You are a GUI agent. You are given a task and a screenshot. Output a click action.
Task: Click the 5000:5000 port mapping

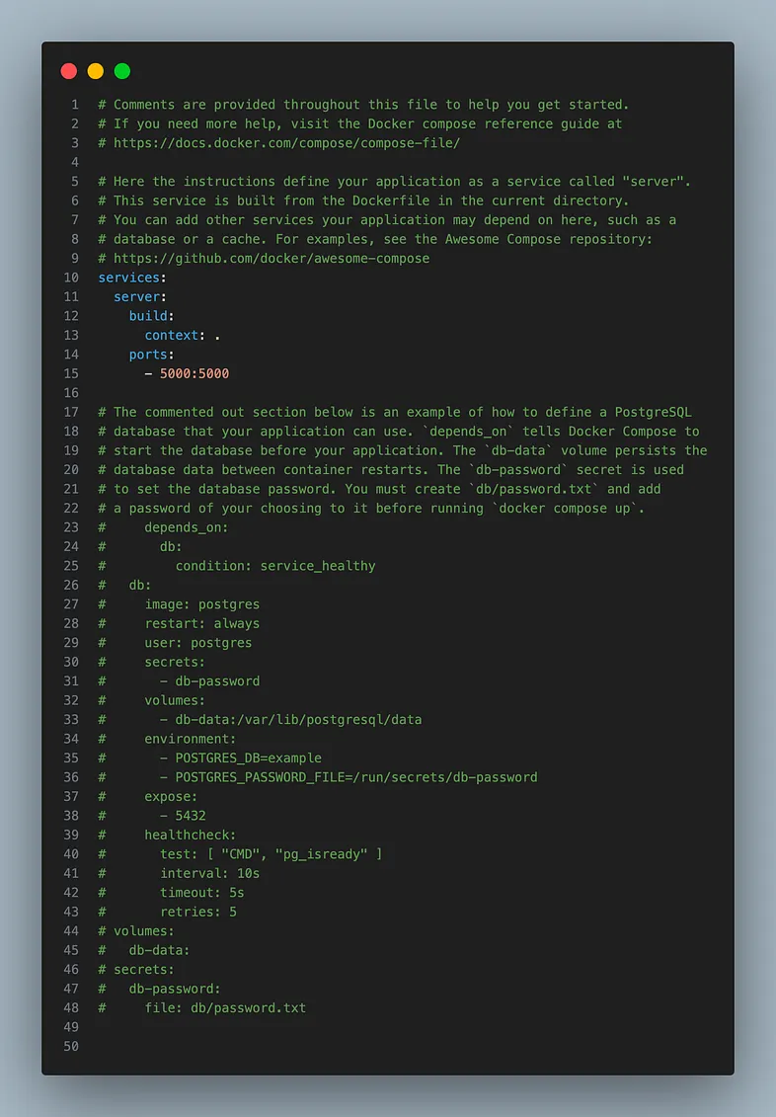click(194, 374)
